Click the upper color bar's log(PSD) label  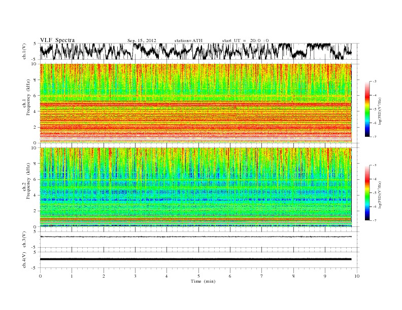[x=380, y=111]
